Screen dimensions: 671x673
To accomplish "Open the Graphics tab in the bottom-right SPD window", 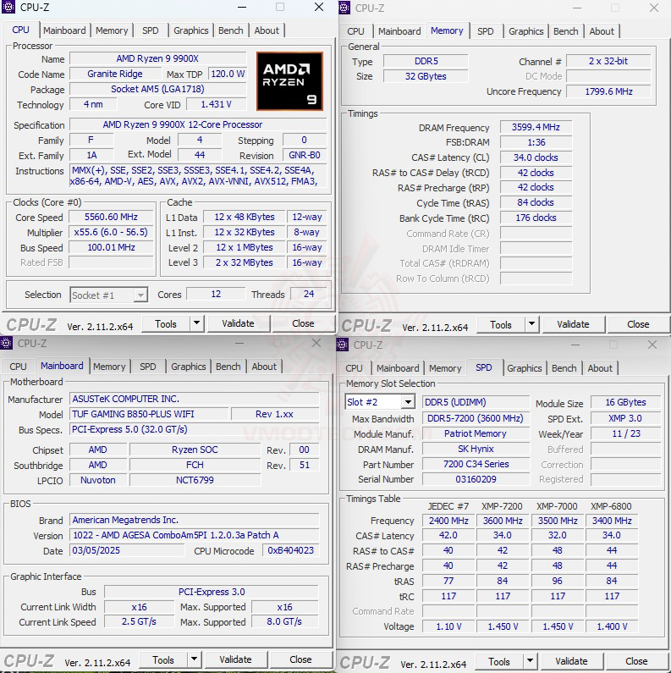I will (525, 368).
